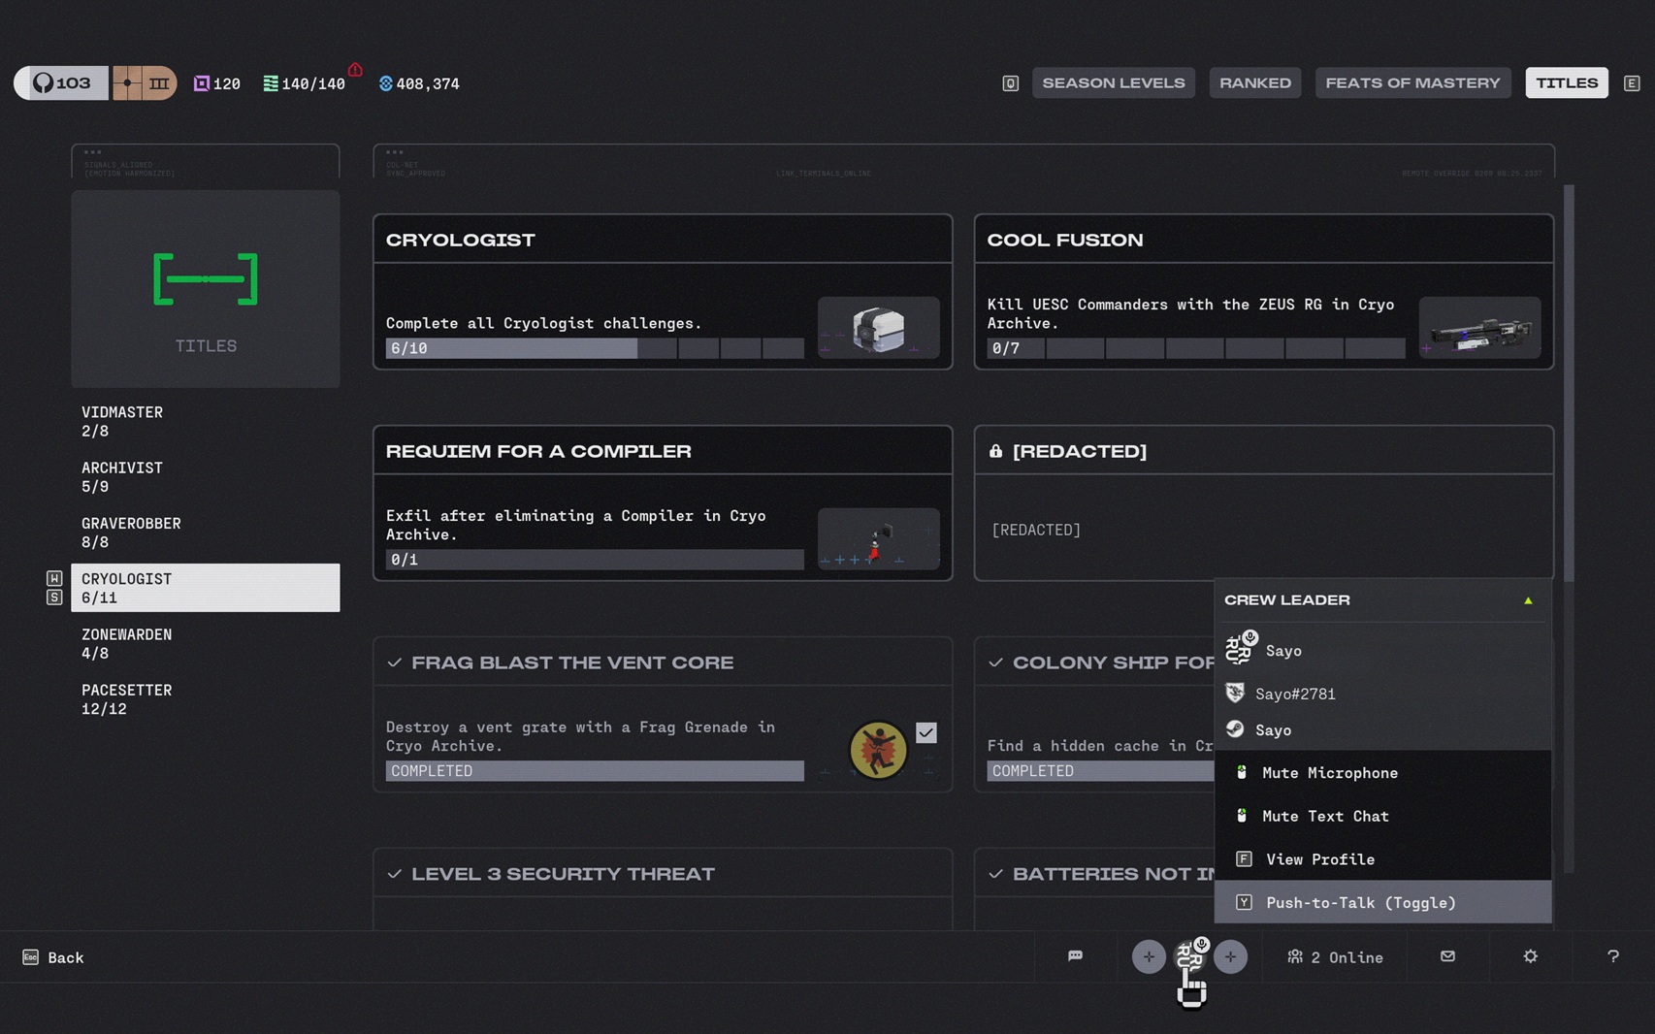This screenshot has width=1655, height=1034.
Task: Click the help question mark icon
Action: [1612, 956]
